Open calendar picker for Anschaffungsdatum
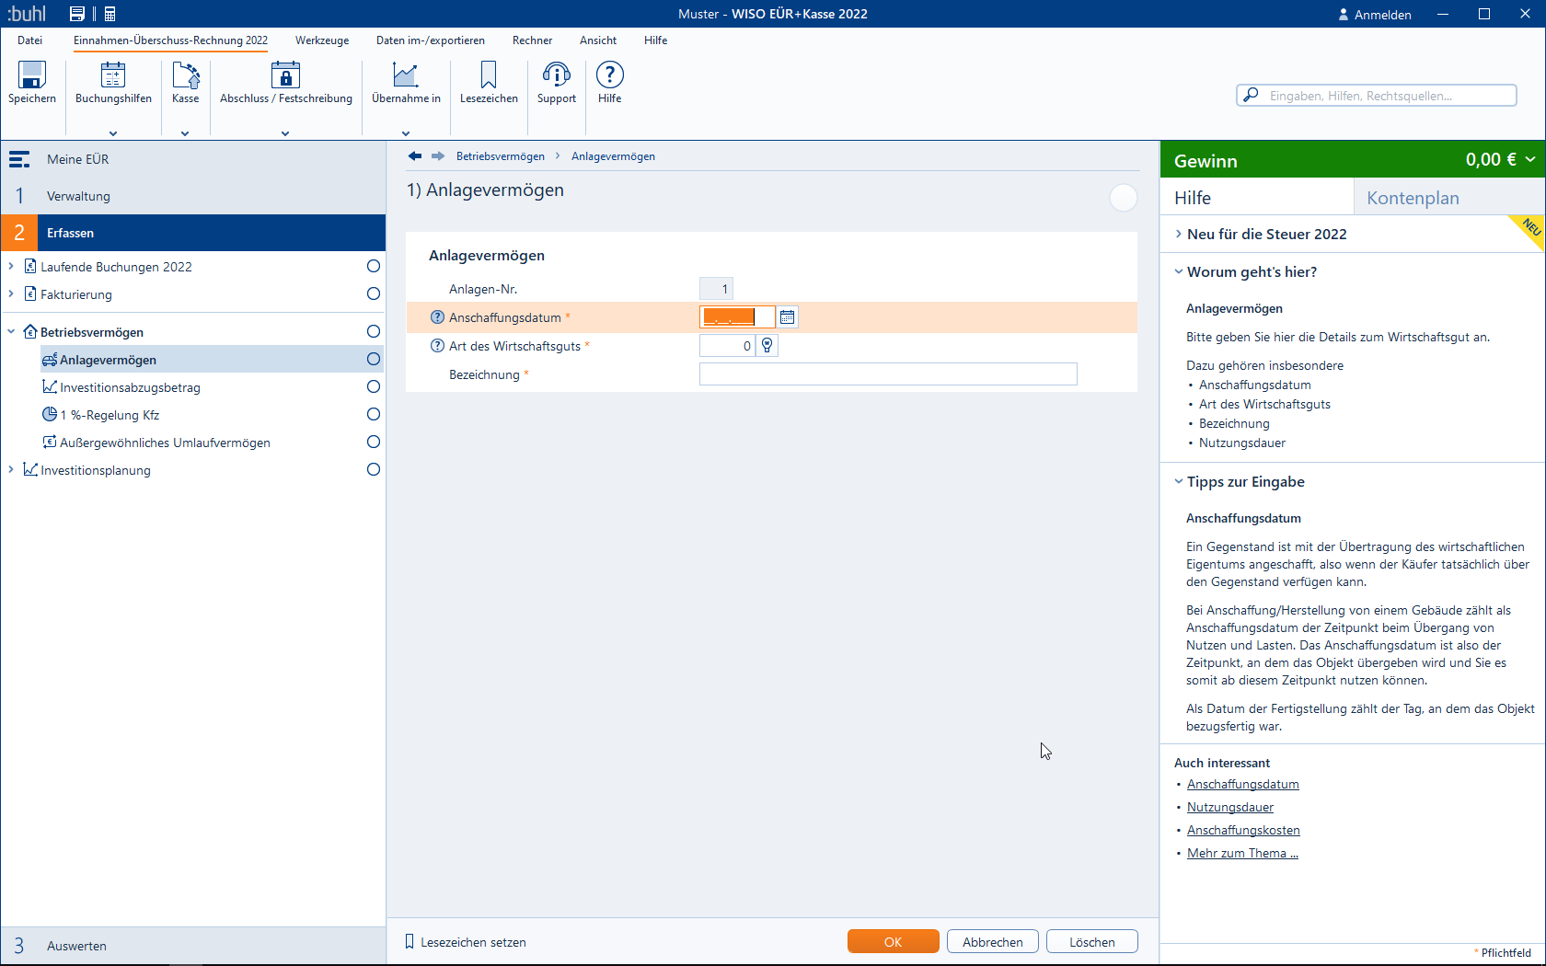The image size is (1546, 966). (x=787, y=317)
